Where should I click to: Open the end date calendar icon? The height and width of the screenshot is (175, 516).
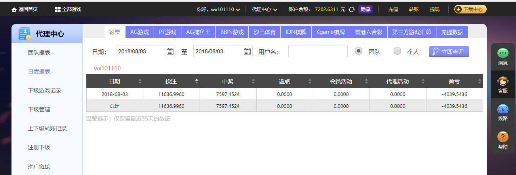pos(247,51)
